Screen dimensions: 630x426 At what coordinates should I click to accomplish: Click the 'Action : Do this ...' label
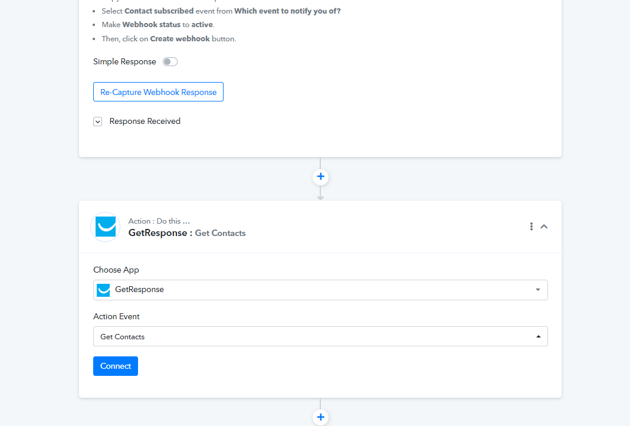pyautogui.click(x=159, y=221)
